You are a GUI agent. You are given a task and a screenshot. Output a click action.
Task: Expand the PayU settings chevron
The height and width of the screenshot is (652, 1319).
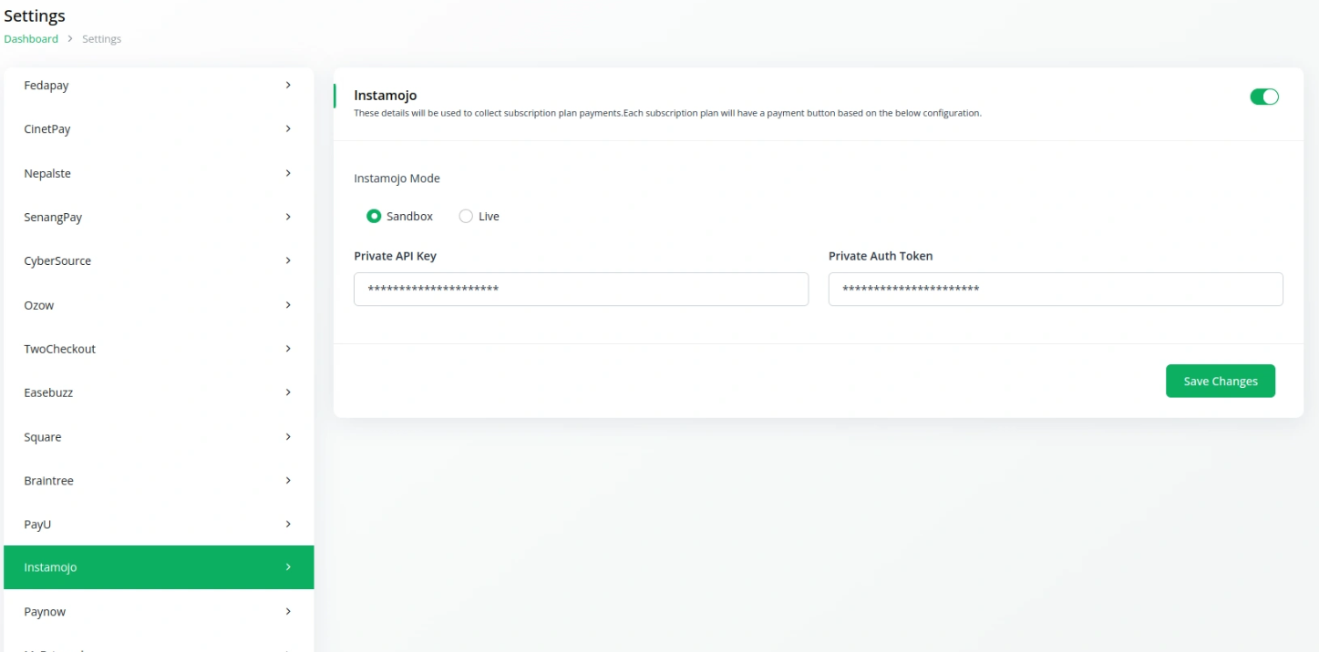288,524
